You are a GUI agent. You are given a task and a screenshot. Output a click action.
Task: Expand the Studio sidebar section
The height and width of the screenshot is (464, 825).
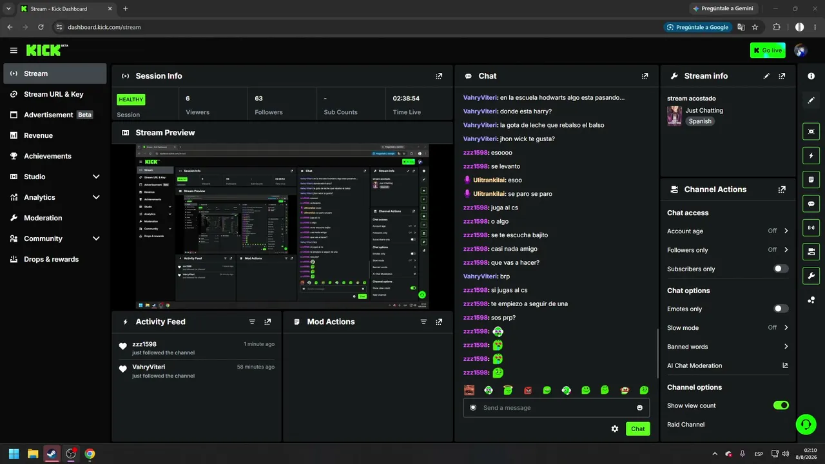coord(96,177)
